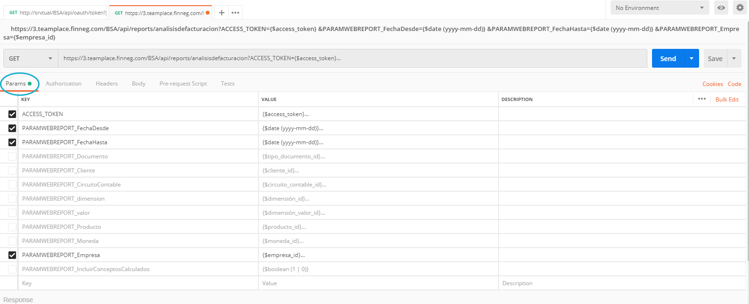Image resolution: width=749 pixels, height=304 pixels.
Task: Enable the PARAMWEBREPORT_Documento checkbox
Action: [x=12, y=156]
